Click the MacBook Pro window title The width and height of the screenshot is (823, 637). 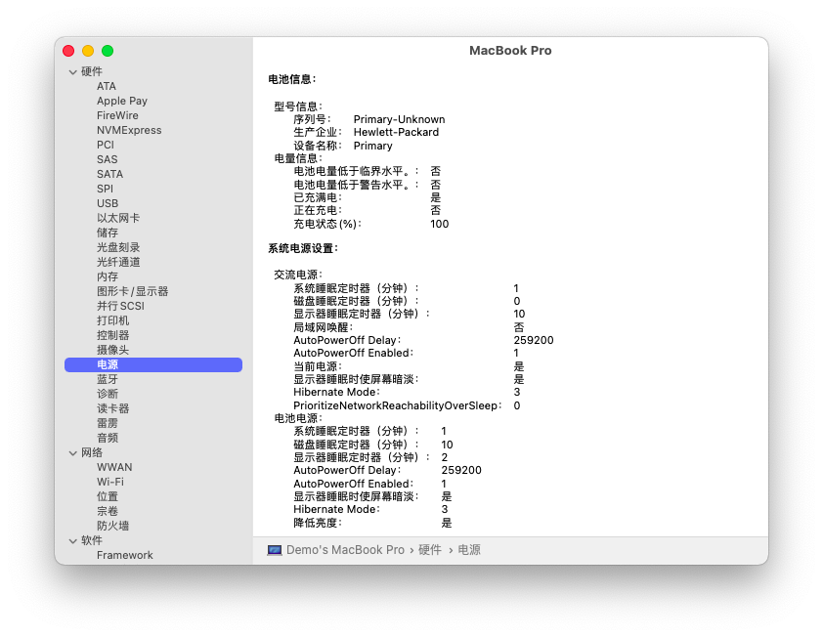click(510, 51)
